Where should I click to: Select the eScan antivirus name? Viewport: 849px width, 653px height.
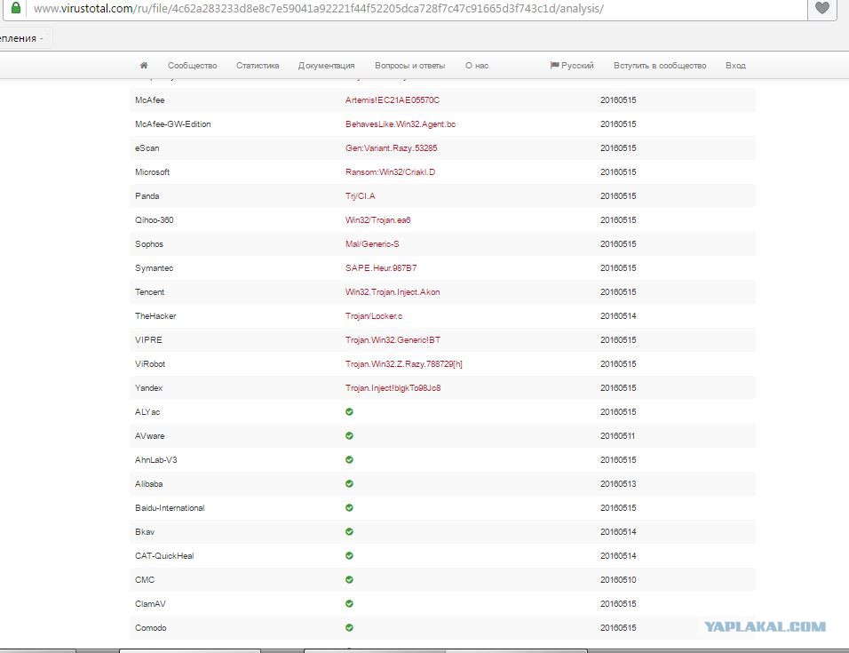pyautogui.click(x=147, y=147)
